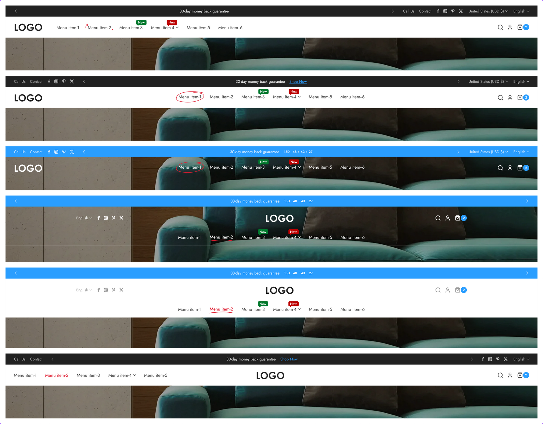
Task: Open account icon in the first header
Action: [x=510, y=27]
